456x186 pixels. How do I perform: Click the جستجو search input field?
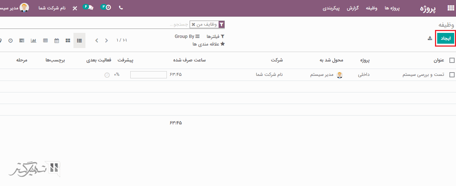94,25
